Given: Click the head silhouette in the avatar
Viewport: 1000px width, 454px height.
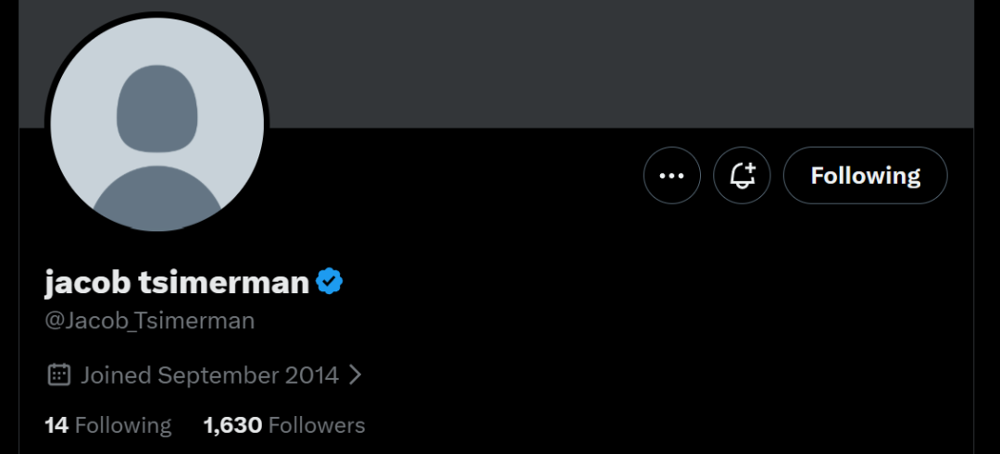Looking at the screenshot, I should click(x=156, y=108).
